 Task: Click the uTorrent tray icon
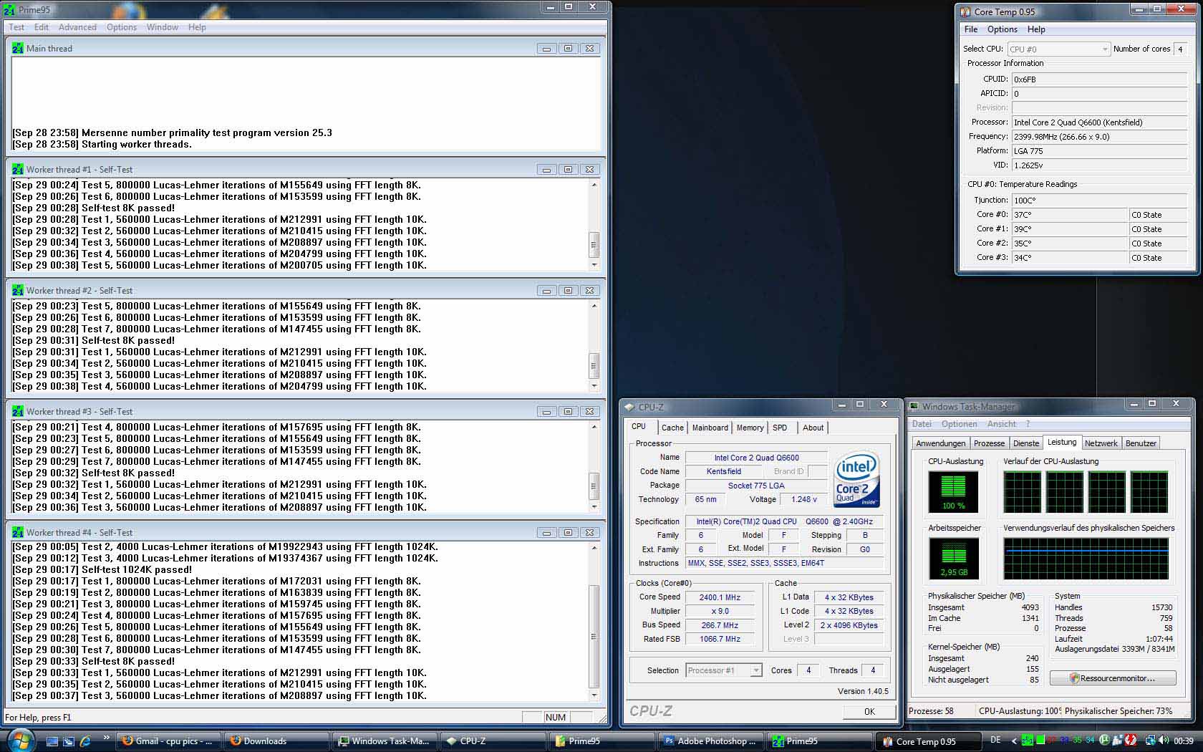click(1104, 741)
